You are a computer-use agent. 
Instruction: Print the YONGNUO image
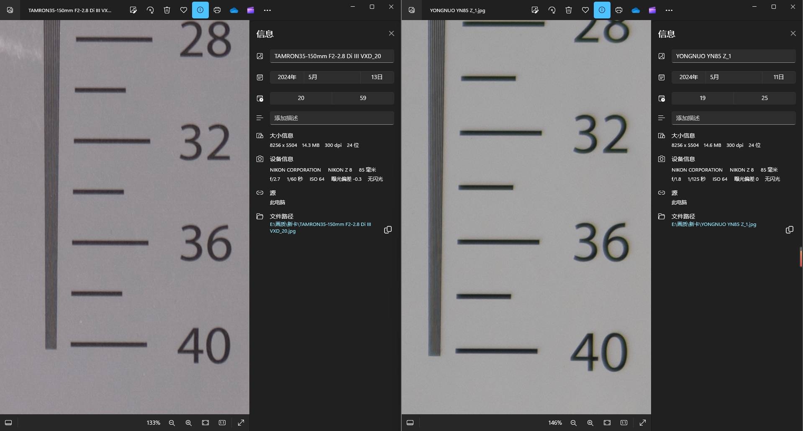619,10
